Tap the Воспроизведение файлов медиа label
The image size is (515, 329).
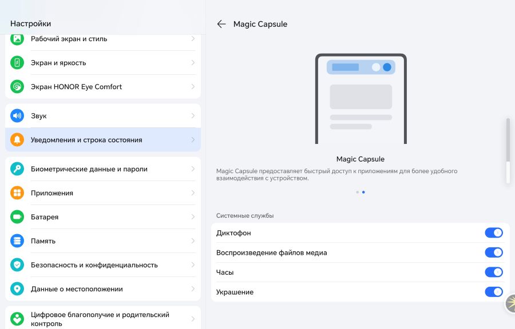pos(272,252)
